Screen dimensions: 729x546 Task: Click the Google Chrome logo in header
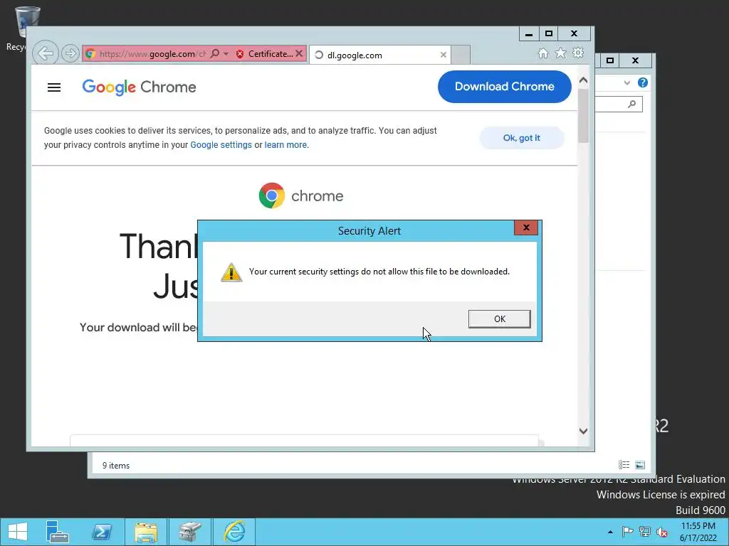tap(139, 87)
